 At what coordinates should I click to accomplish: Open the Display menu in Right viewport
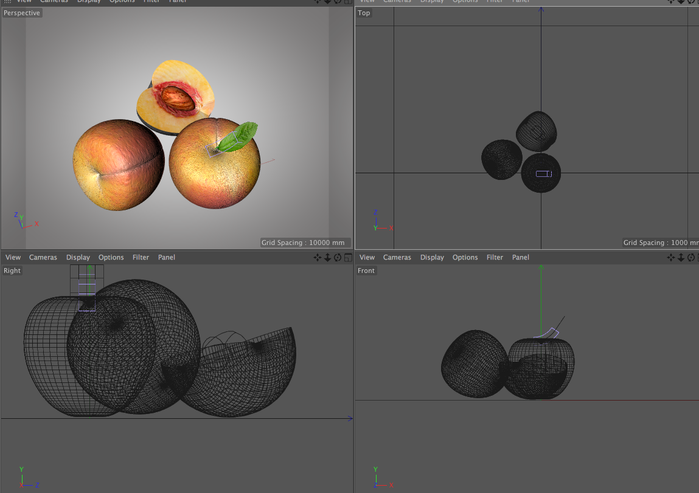click(x=78, y=258)
